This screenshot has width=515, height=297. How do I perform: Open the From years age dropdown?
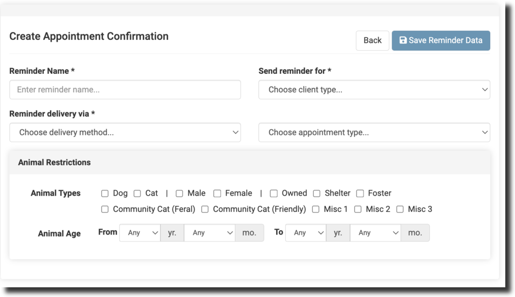(x=140, y=233)
